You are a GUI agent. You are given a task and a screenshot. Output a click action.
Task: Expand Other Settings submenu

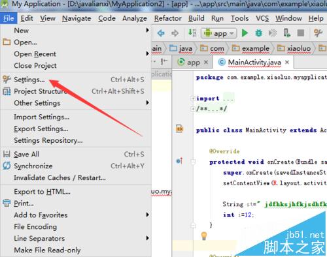click(x=76, y=103)
